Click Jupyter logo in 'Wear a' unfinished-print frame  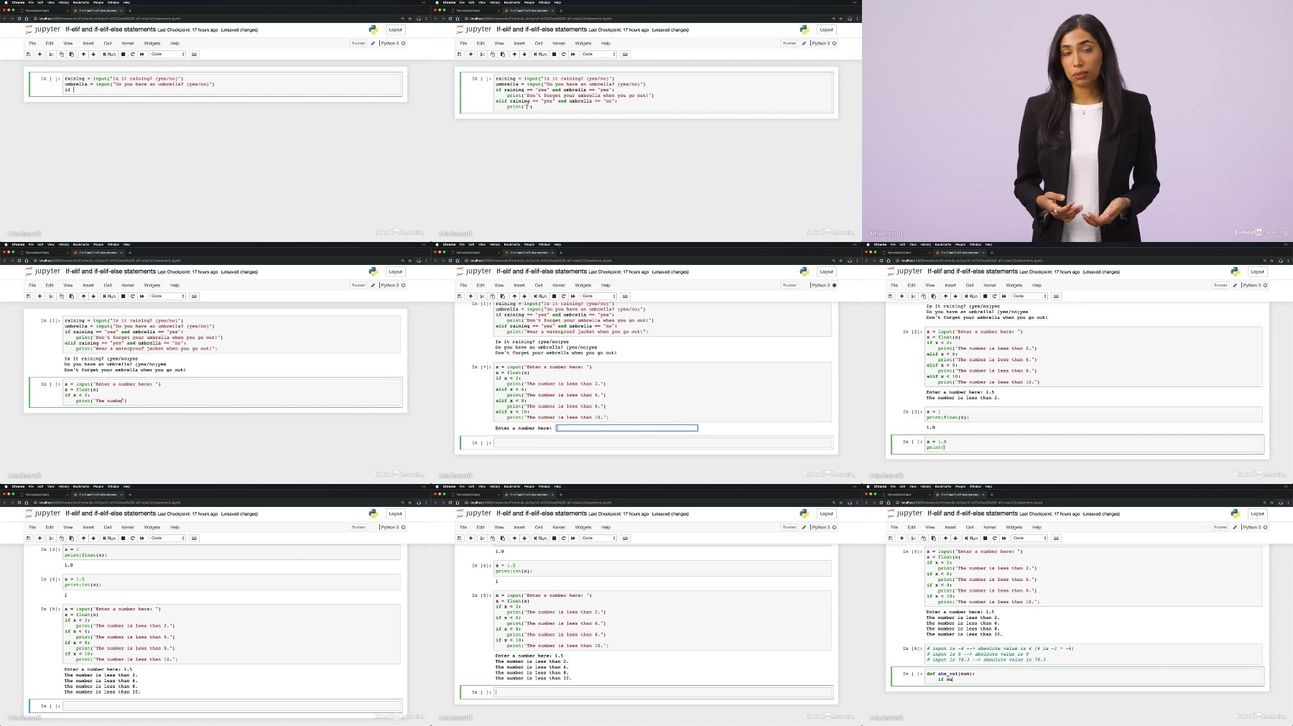coord(474,29)
